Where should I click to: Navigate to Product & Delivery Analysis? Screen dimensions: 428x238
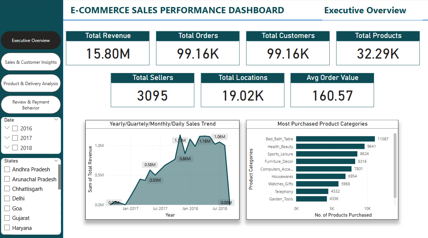[31, 83]
